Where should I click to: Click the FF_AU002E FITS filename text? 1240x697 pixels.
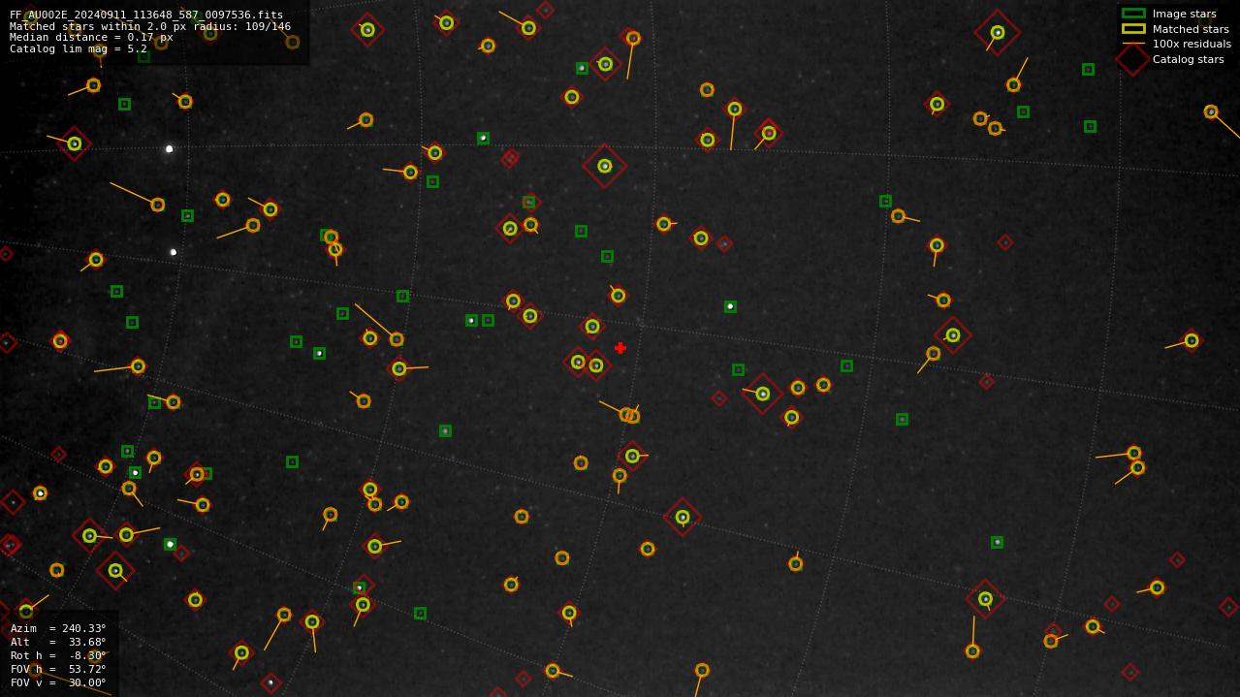click(x=146, y=15)
